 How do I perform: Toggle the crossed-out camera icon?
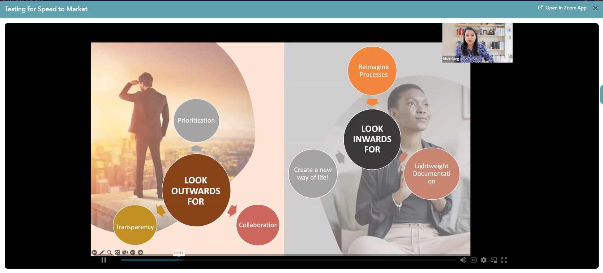coord(125,252)
